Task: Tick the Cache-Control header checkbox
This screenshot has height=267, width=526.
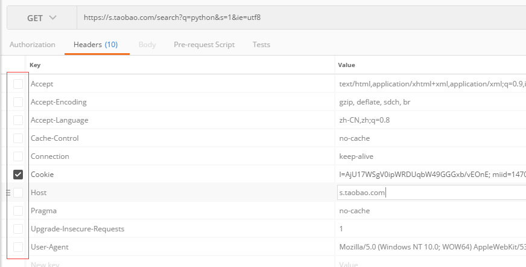Action: pyautogui.click(x=18, y=138)
